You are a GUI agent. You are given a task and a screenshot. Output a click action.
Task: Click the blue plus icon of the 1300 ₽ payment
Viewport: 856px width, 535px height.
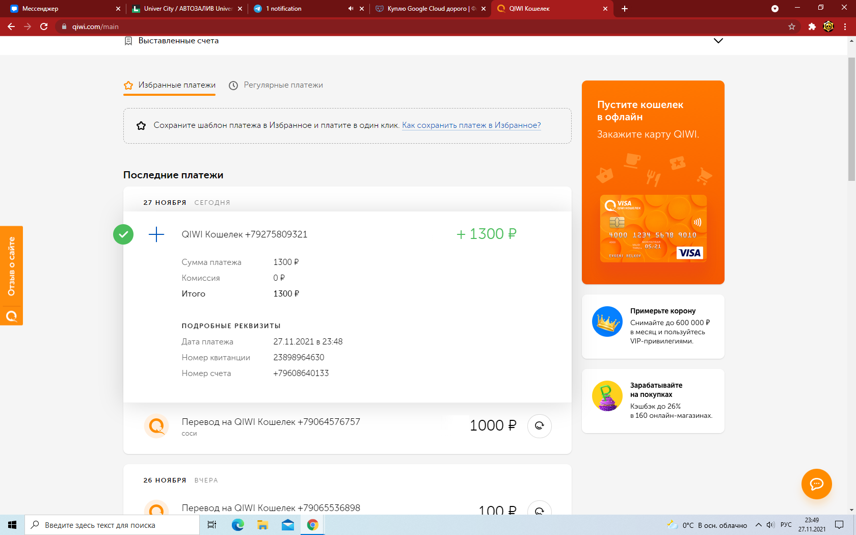point(156,234)
